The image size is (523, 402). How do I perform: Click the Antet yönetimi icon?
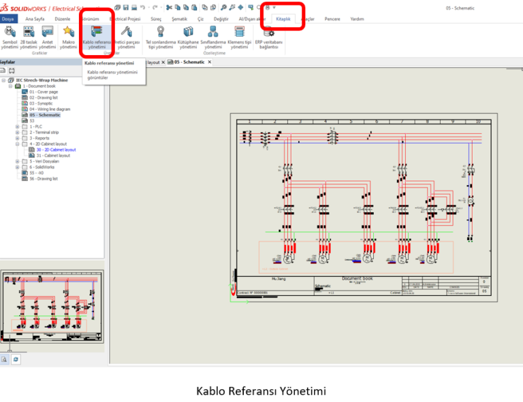coord(48,37)
